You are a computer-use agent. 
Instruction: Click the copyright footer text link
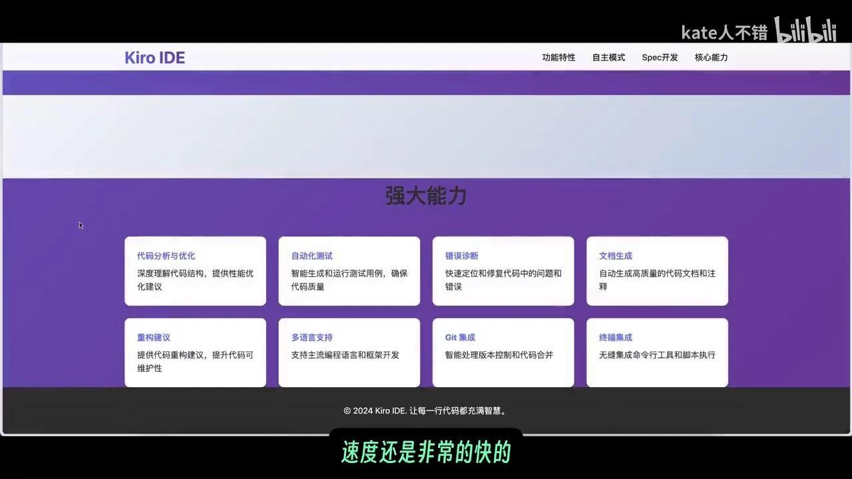click(425, 410)
